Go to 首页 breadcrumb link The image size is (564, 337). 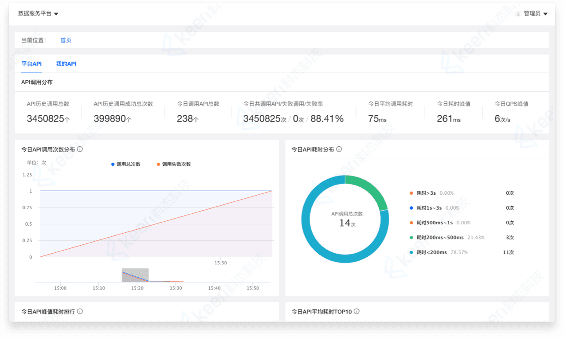66,40
